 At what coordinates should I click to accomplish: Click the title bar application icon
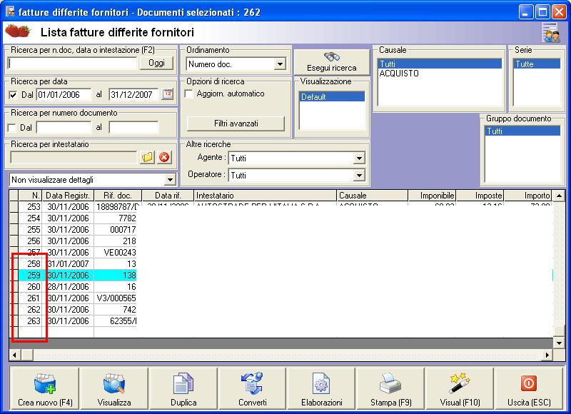point(10,11)
